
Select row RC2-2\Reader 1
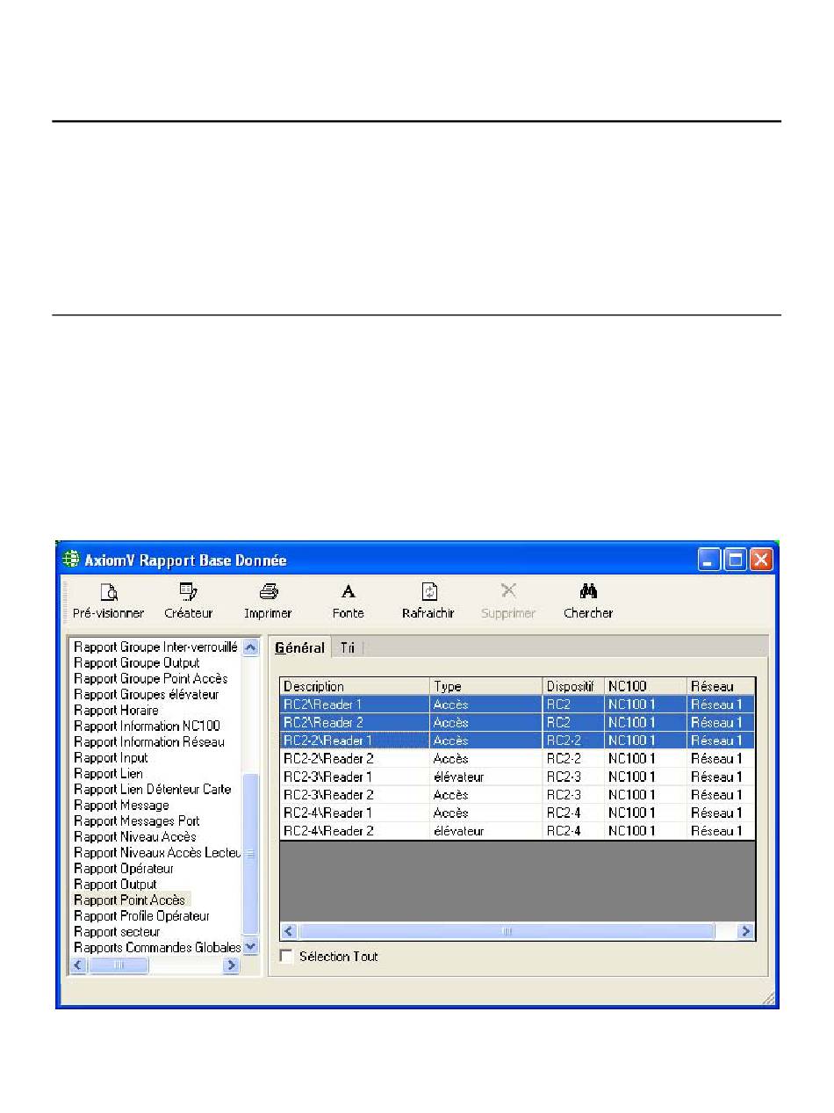(x=517, y=741)
